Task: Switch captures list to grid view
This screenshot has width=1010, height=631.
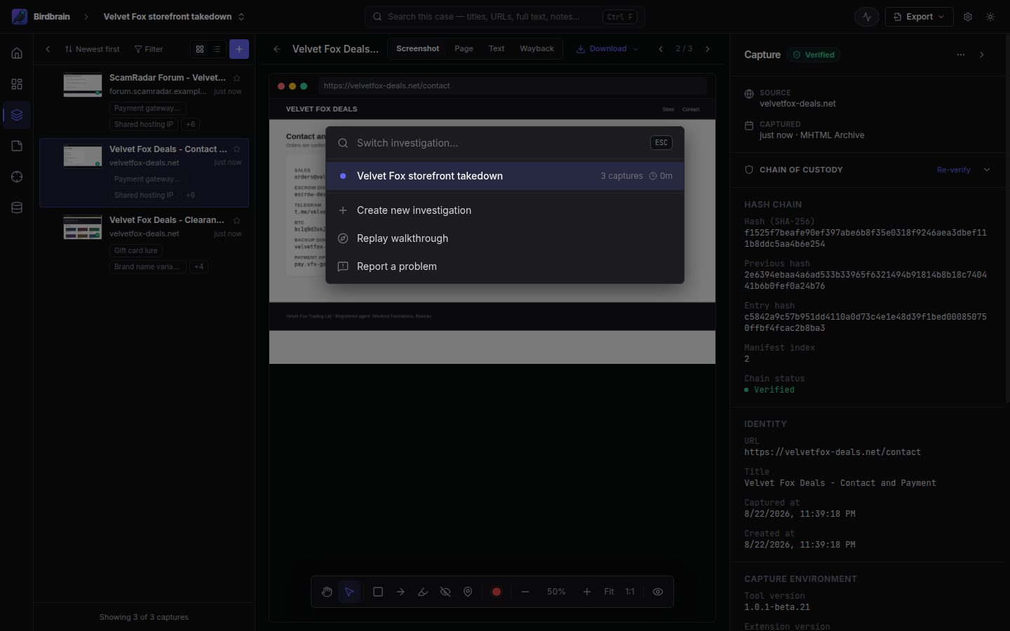Action: 200,49
